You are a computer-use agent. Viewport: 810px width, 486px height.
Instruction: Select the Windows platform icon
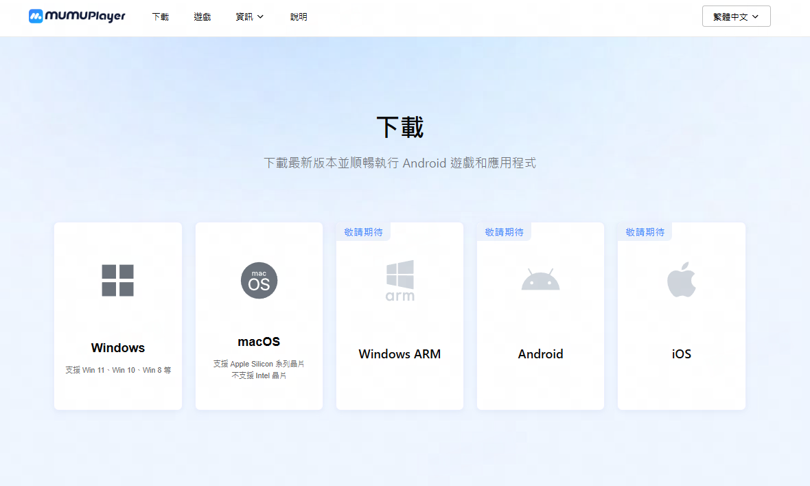click(x=117, y=281)
